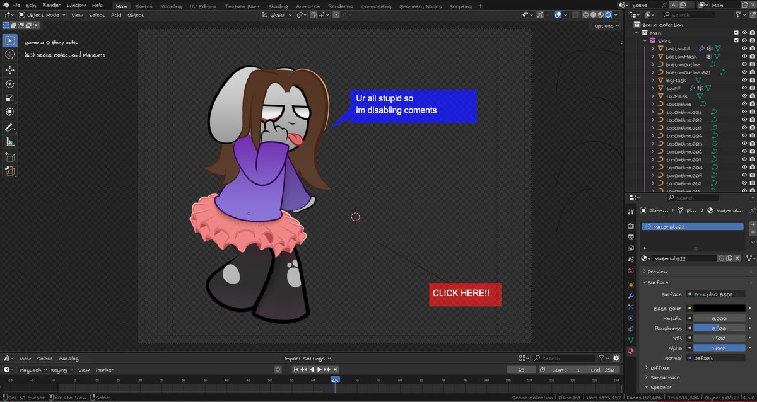Select the Move tool
Viewport: 757px width, 402px height.
[9, 70]
